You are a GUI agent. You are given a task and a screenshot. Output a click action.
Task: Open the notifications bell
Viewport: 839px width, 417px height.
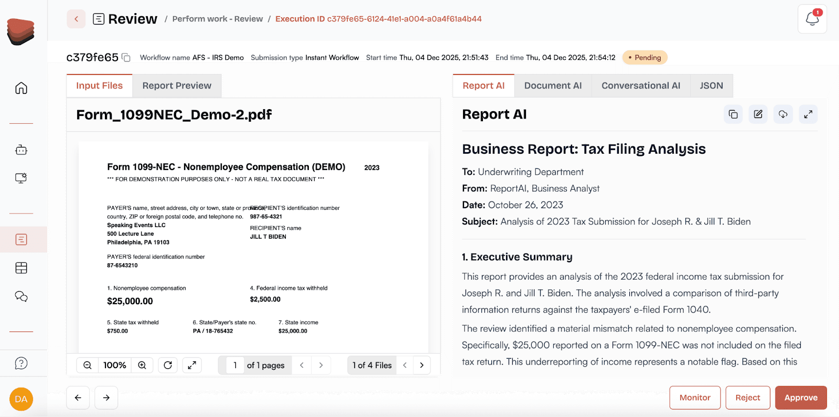812,19
